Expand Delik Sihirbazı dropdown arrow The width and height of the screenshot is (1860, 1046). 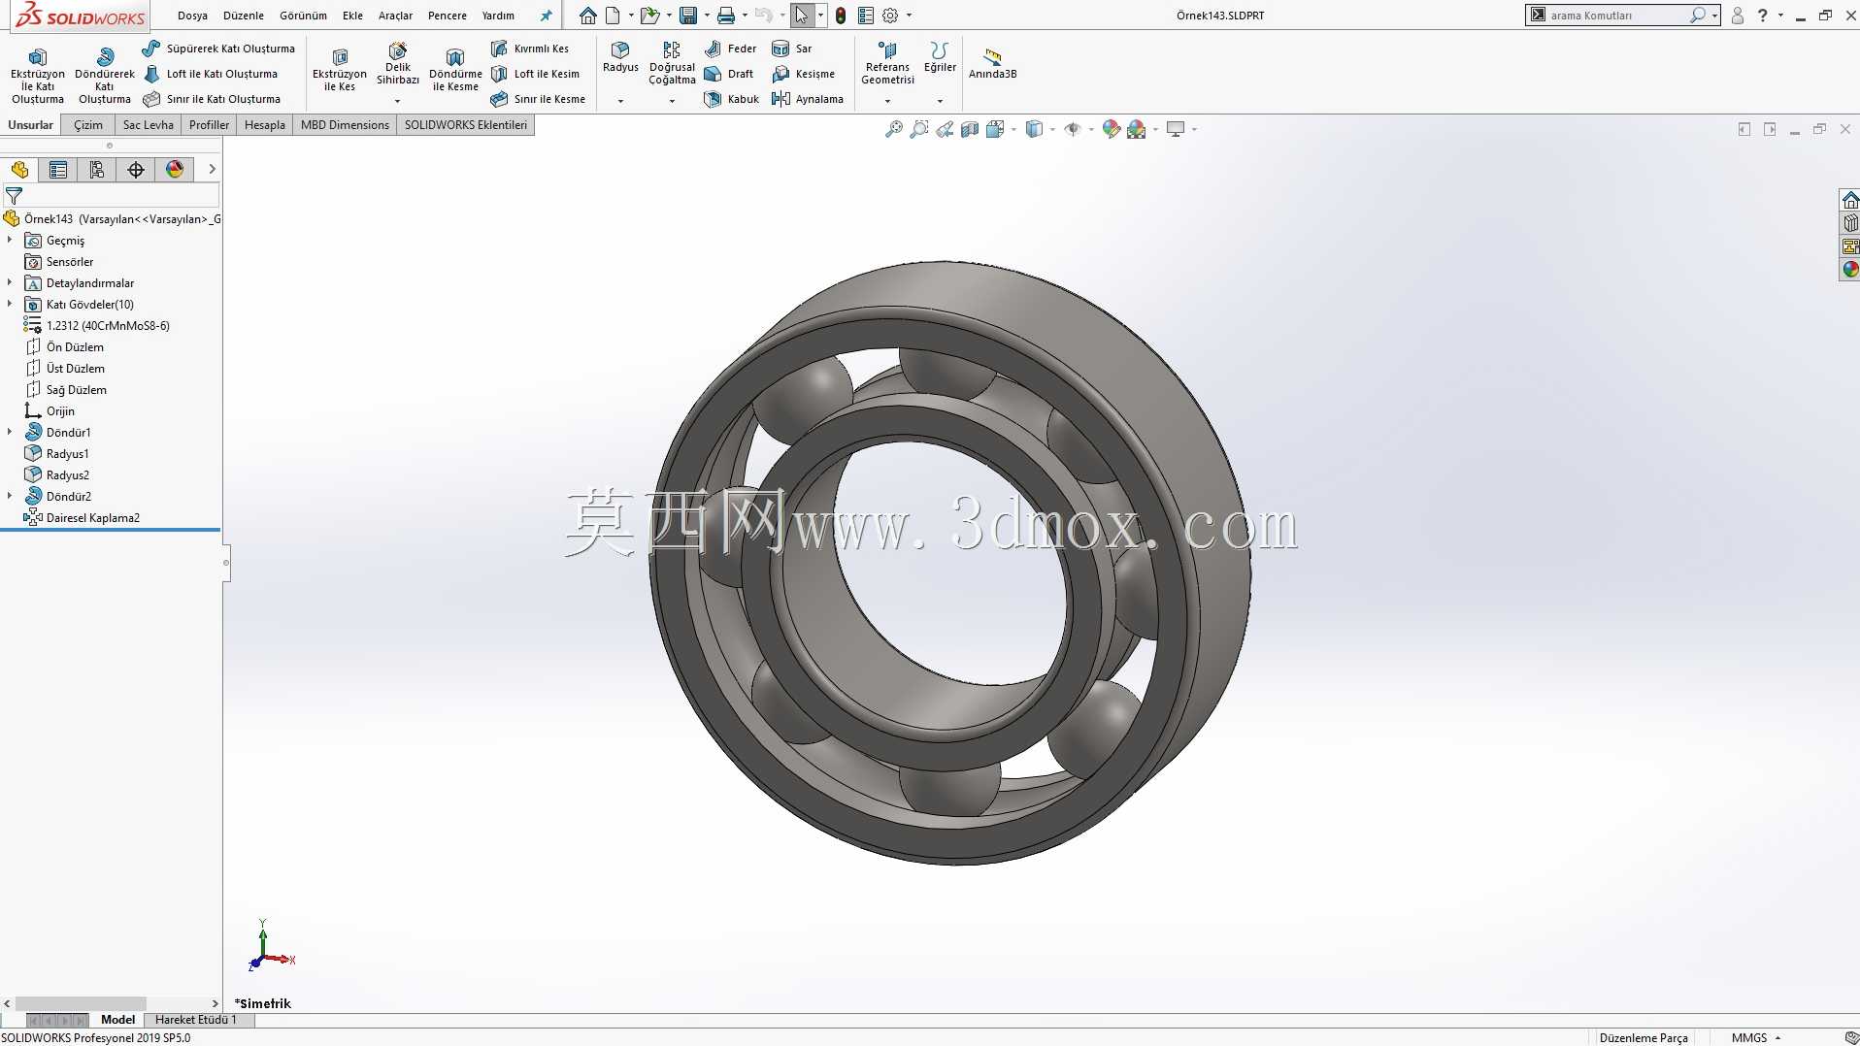point(397,101)
